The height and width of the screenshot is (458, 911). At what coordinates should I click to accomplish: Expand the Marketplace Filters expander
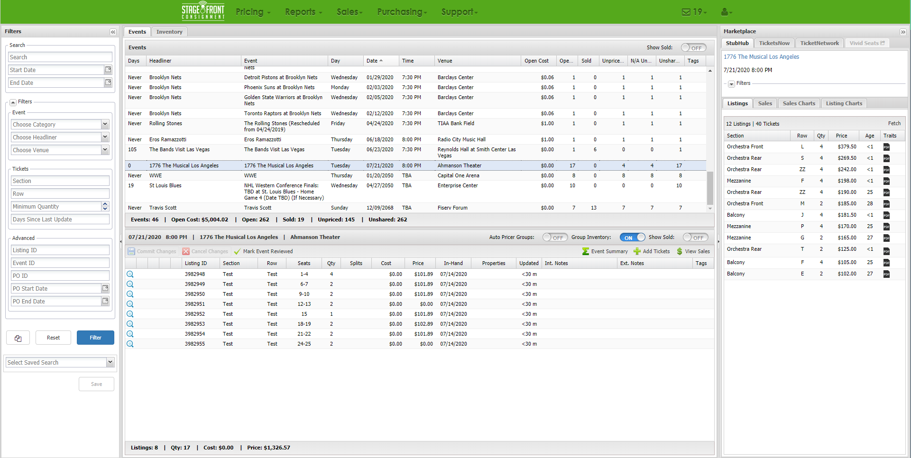pos(732,84)
